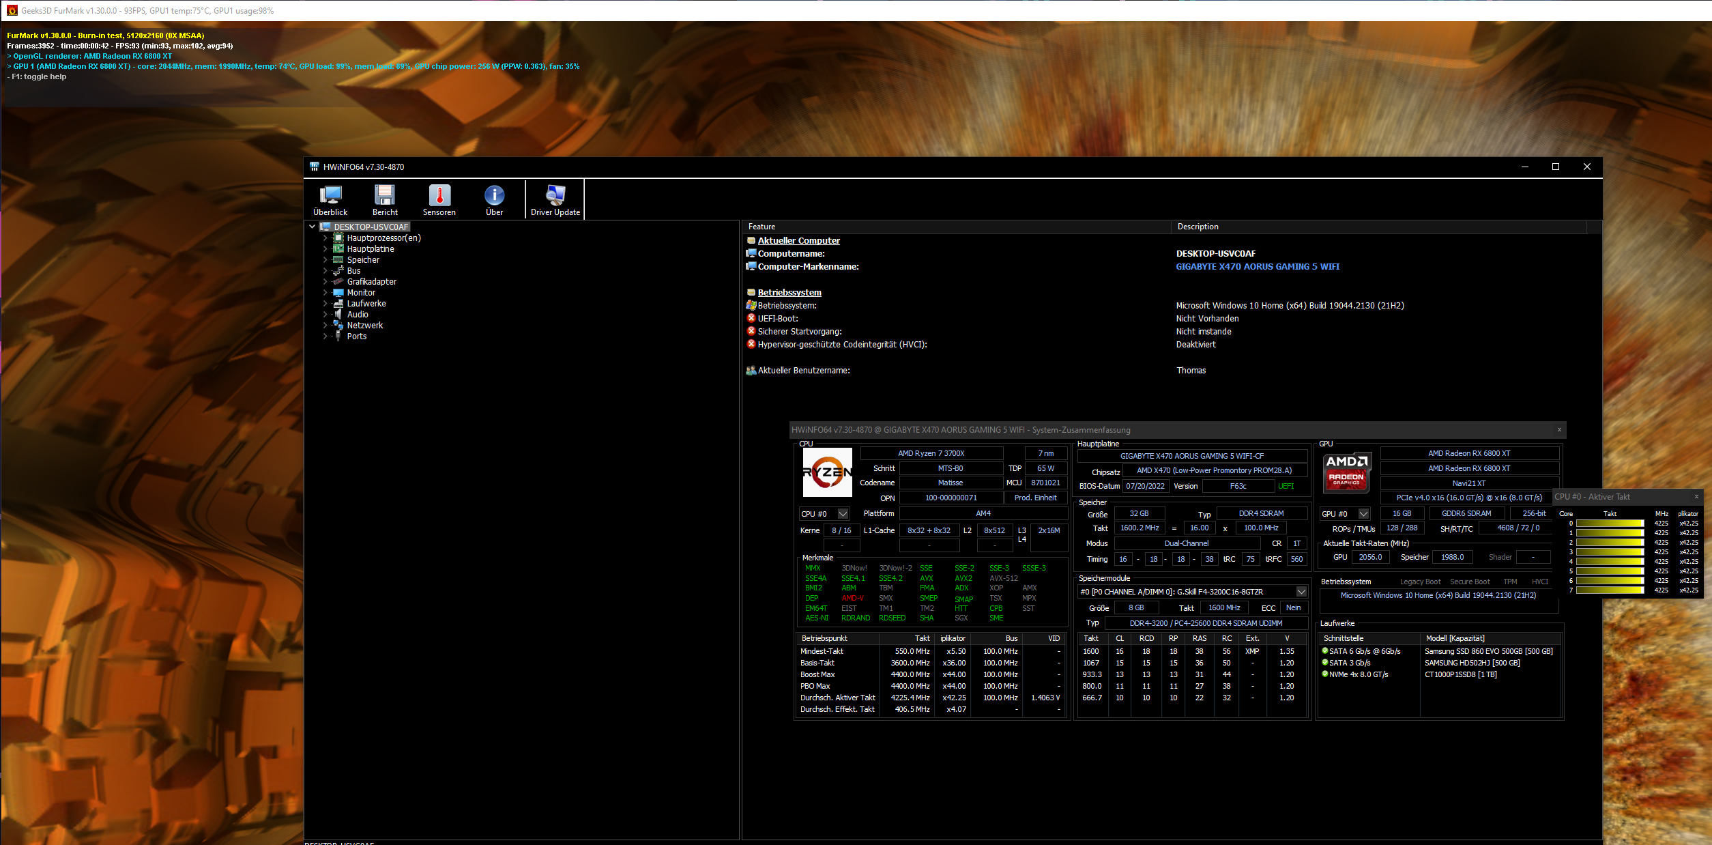This screenshot has height=845, width=1712.
Task: Click the GIGABYTE X470 AORUS GAMING 5 WIFI link
Action: tap(1257, 267)
